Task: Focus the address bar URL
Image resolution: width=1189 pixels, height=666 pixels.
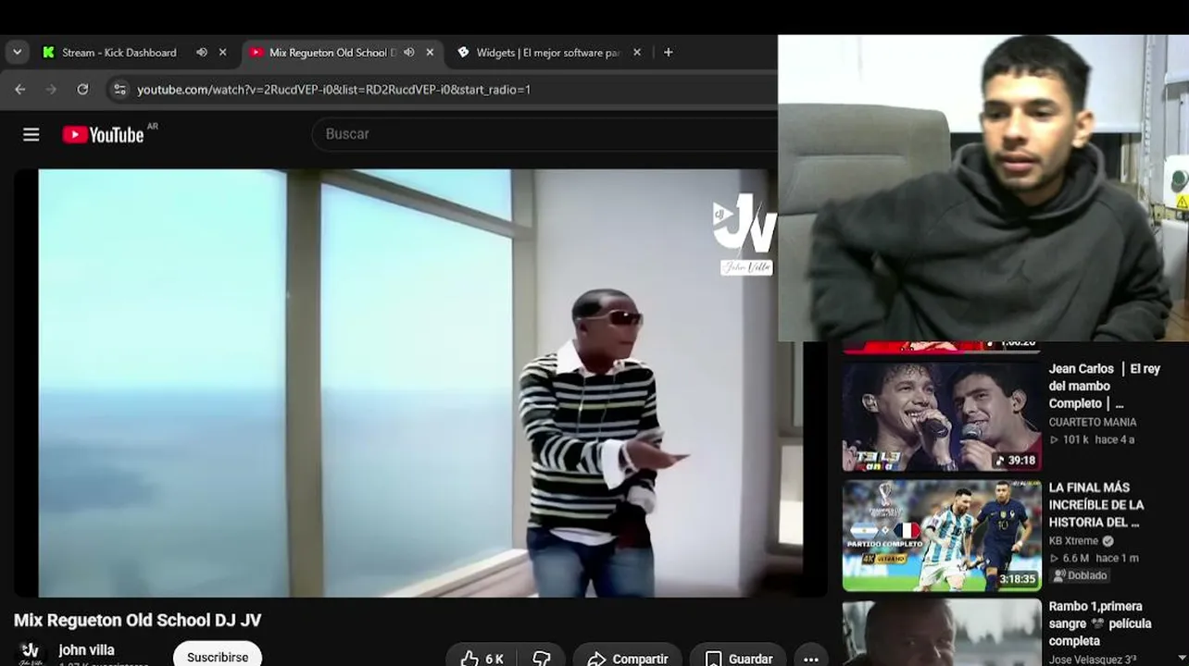Action: click(x=333, y=90)
